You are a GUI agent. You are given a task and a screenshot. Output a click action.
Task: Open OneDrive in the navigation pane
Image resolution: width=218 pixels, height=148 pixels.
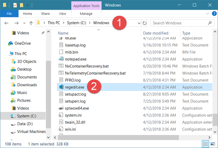(23, 43)
